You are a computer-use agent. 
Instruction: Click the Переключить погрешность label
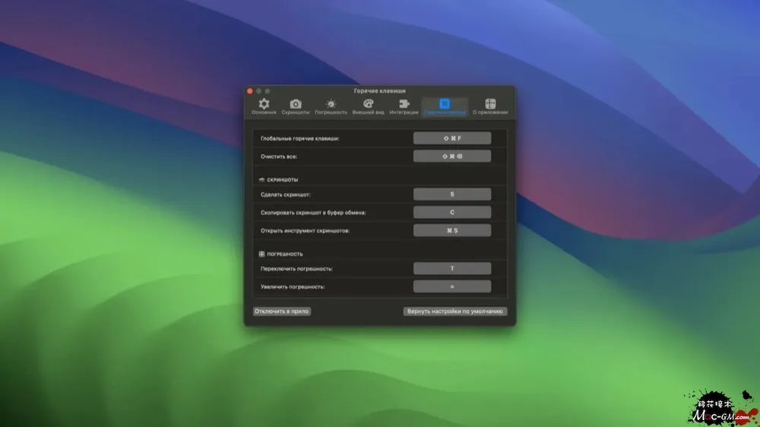pyautogui.click(x=296, y=268)
